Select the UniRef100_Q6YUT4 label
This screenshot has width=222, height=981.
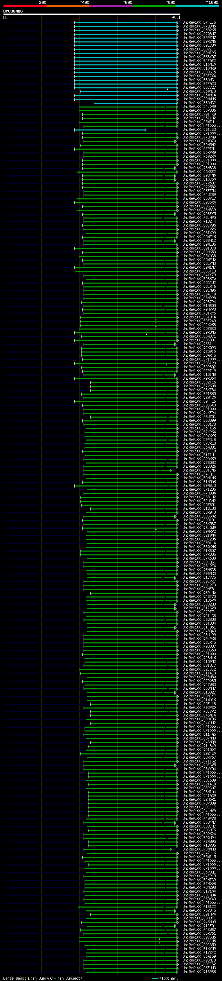click(x=199, y=317)
